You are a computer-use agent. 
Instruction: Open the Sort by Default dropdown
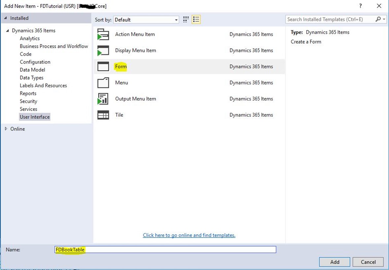(146, 20)
